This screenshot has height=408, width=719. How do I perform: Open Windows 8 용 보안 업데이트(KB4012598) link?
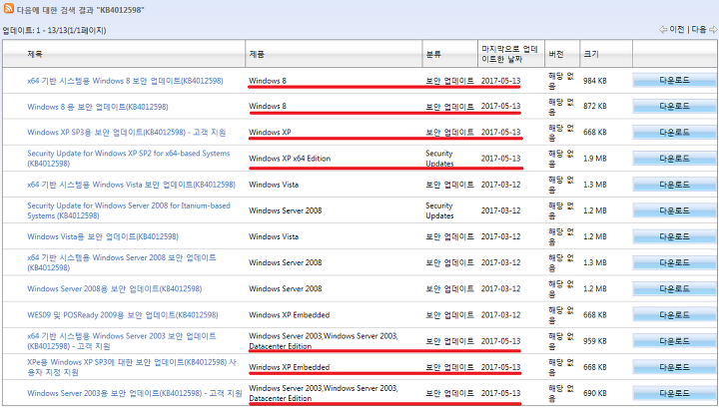98,107
